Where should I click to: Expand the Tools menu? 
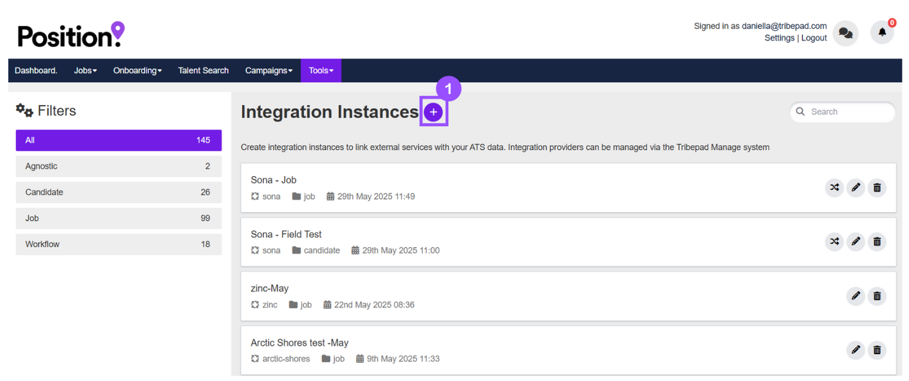coord(321,70)
